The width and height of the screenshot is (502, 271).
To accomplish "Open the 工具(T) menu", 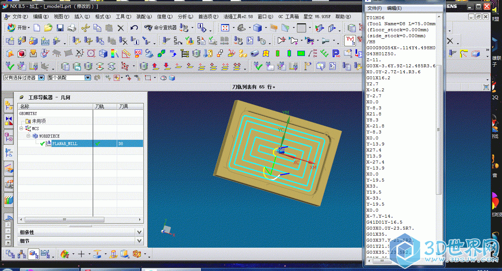I will (123, 17).
